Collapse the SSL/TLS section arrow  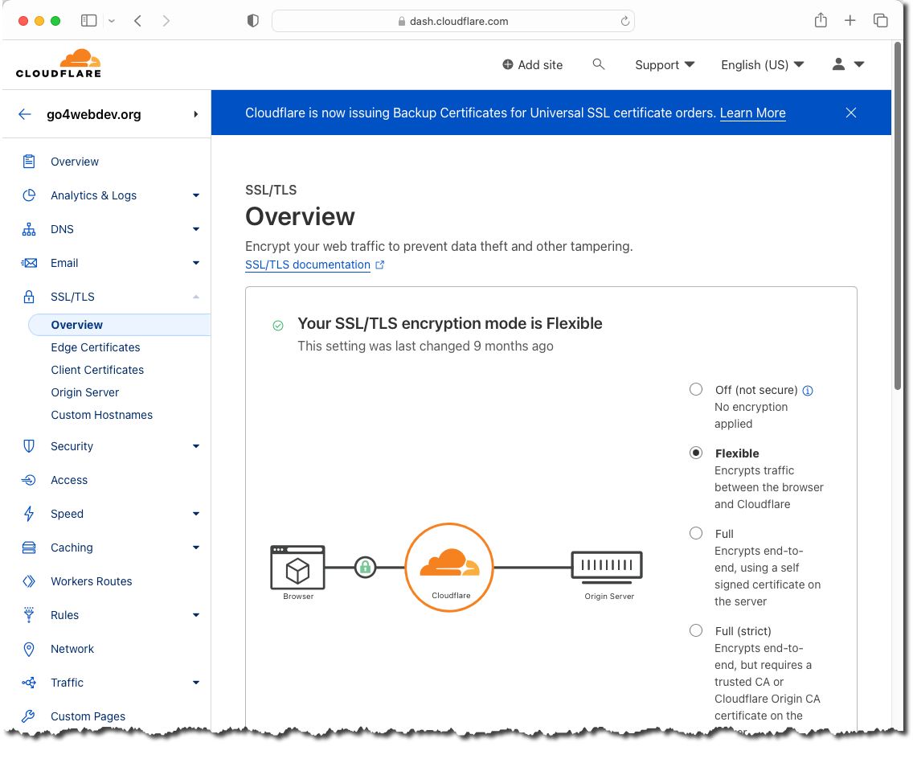coord(196,297)
